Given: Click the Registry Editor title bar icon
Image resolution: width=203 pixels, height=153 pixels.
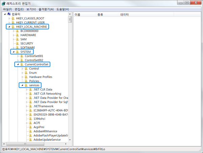Looking at the screenshot, I should [3, 3].
